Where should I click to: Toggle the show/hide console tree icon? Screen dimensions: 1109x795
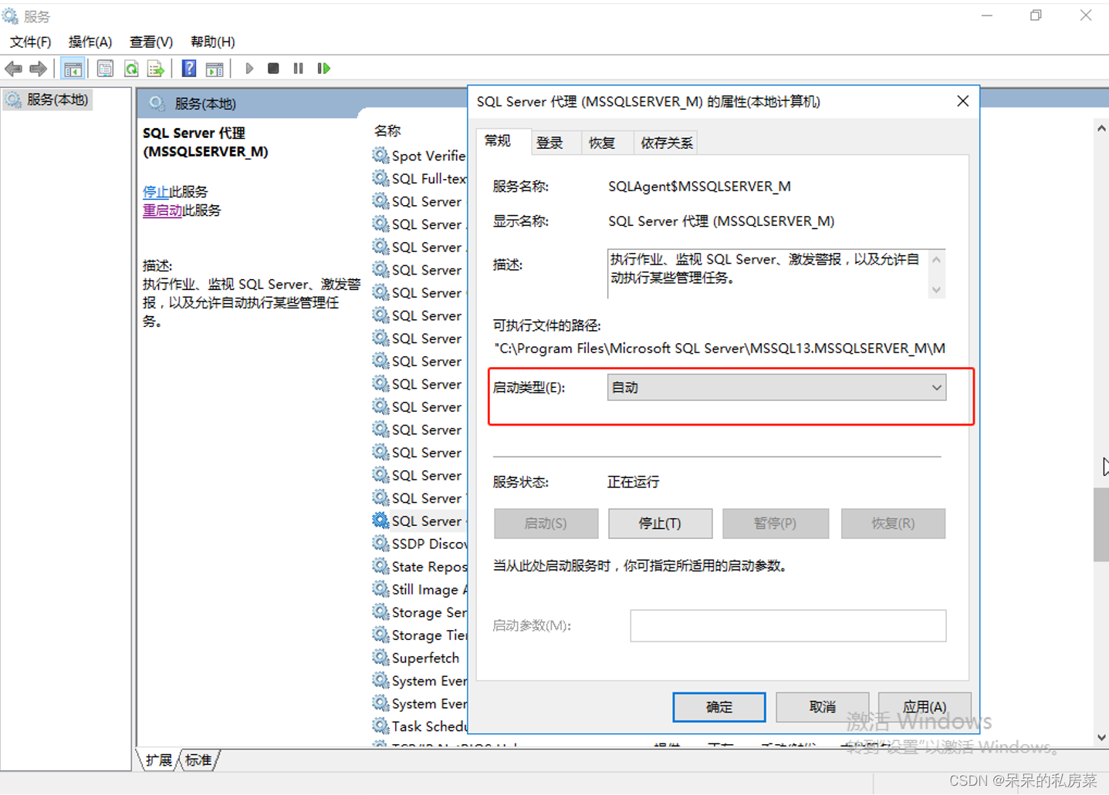[x=73, y=69]
